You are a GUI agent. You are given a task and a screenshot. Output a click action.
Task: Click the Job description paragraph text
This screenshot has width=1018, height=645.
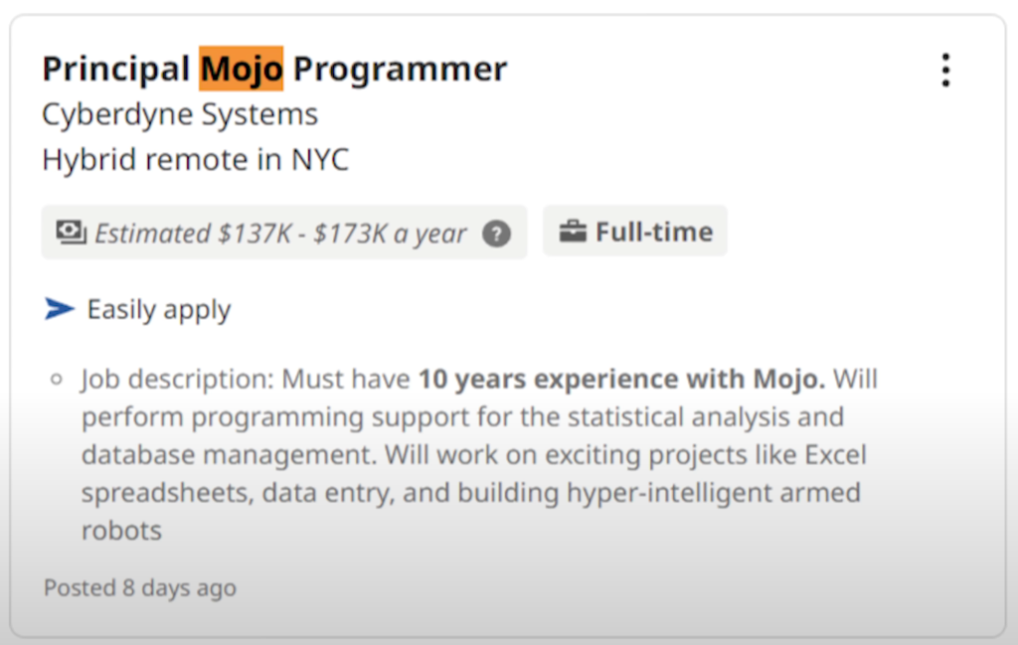pos(480,454)
